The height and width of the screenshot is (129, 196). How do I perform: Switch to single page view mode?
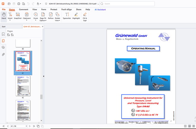[185, 126]
